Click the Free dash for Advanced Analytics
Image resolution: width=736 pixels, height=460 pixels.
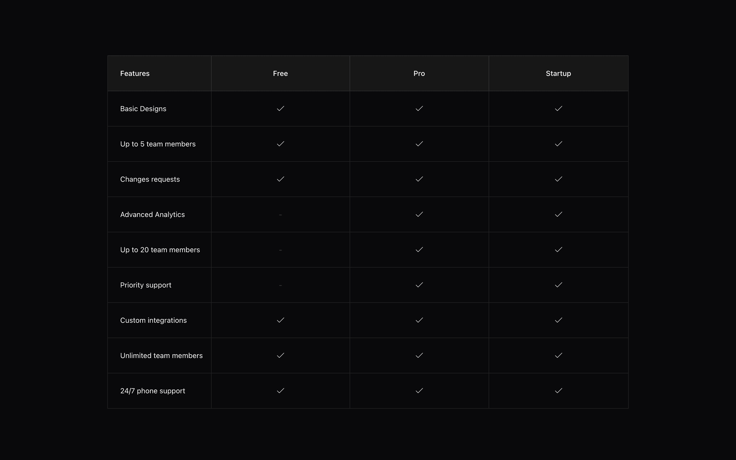280,215
